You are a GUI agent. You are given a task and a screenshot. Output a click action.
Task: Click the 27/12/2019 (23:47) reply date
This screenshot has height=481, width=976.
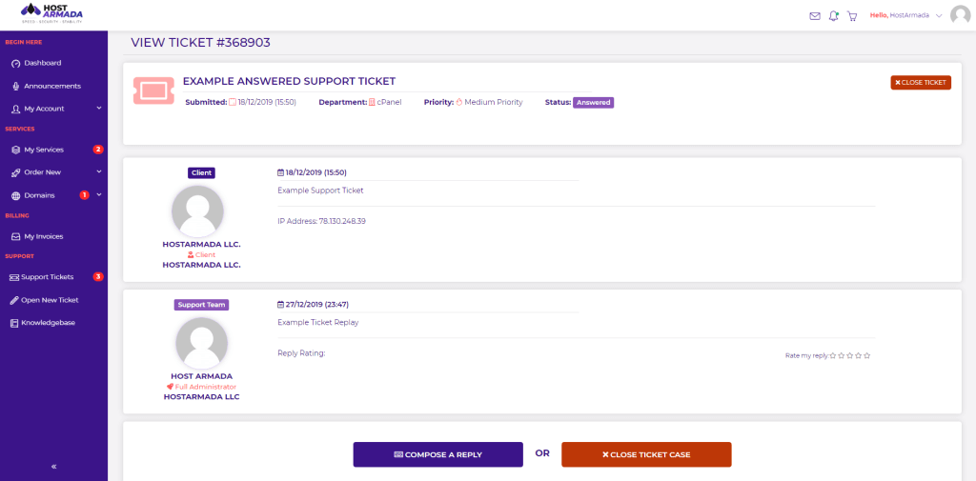tap(316, 305)
